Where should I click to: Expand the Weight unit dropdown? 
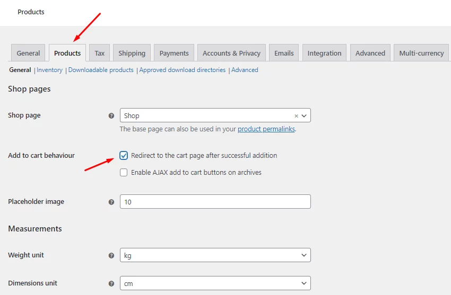(x=215, y=255)
